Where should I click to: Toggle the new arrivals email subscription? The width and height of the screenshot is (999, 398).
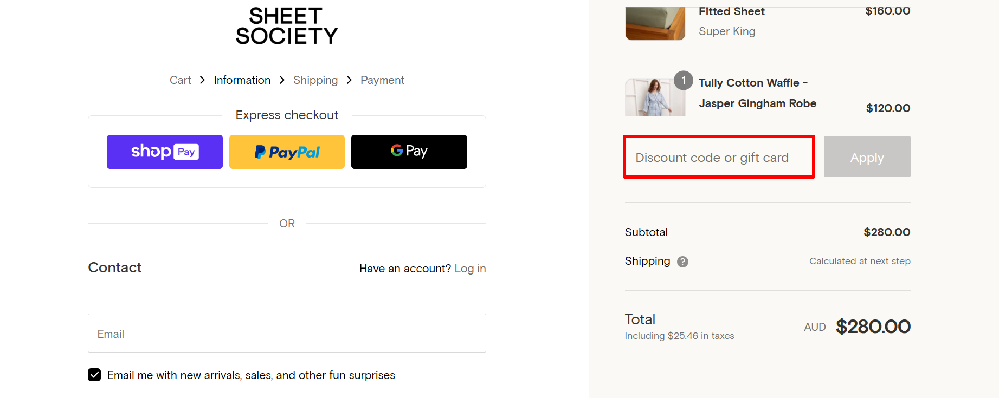(94, 374)
